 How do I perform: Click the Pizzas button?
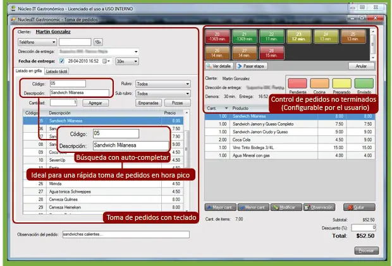(177, 103)
